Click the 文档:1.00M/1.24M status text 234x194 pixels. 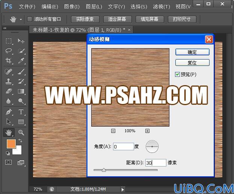click(88, 189)
